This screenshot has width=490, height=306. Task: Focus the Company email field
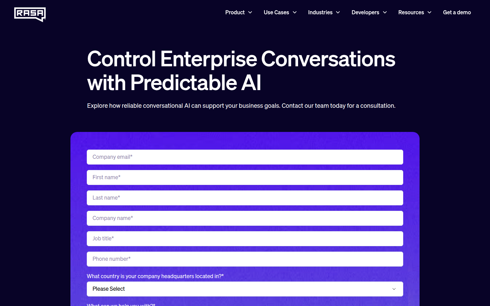pyautogui.click(x=245, y=157)
